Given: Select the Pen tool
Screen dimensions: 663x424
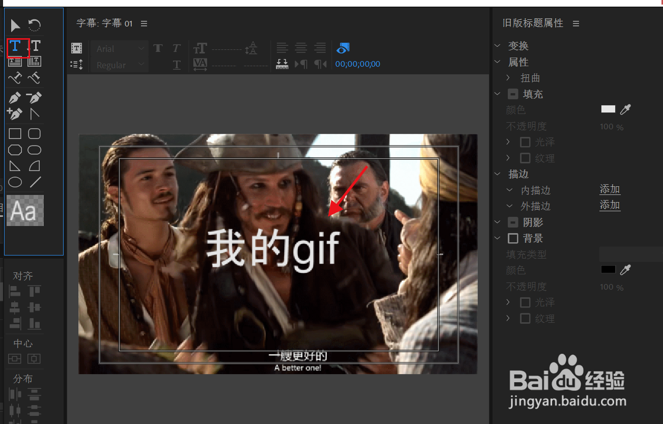Looking at the screenshot, I should point(15,97).
